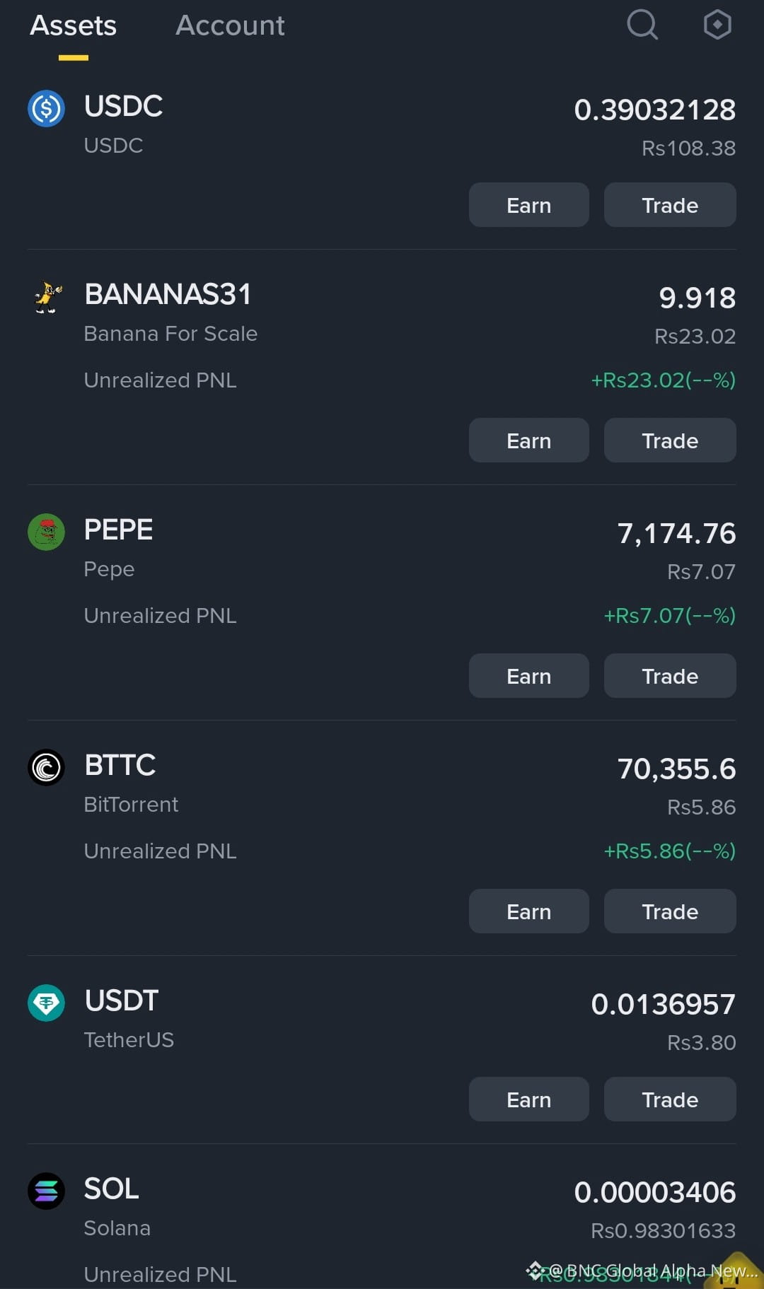This screenshot has width=764, height=1289.
Task: Tap the BANANAS31 banana logo
Action: 47,297
